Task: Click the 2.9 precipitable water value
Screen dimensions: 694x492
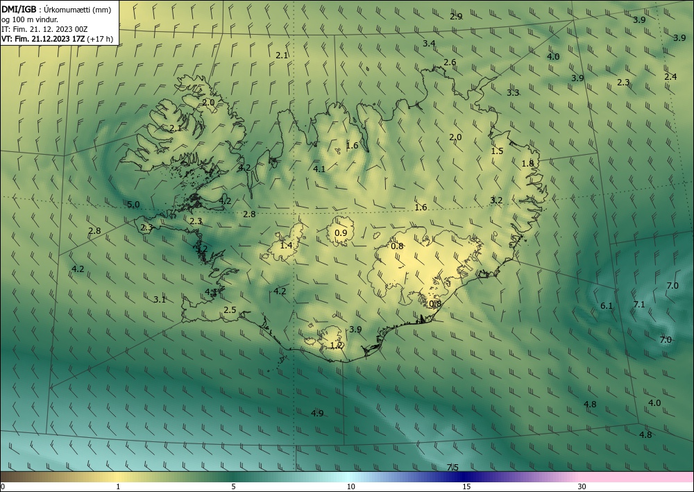Action: tap(456, 17)
